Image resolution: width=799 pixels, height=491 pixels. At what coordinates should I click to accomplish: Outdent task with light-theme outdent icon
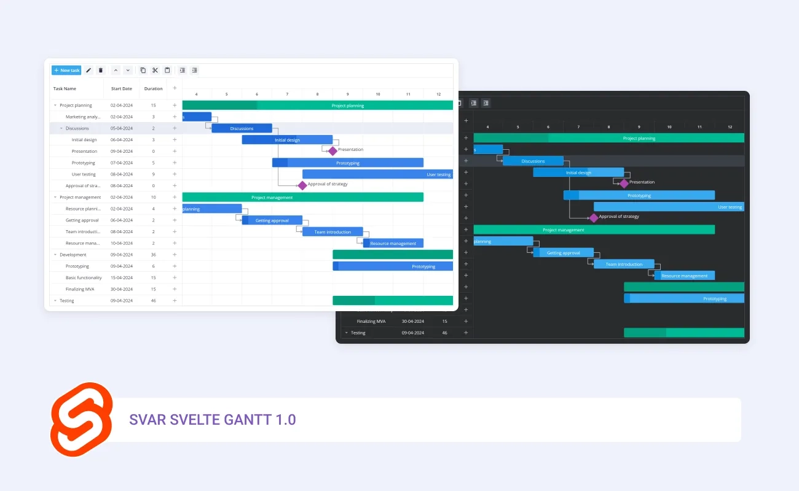click(195, 71)
